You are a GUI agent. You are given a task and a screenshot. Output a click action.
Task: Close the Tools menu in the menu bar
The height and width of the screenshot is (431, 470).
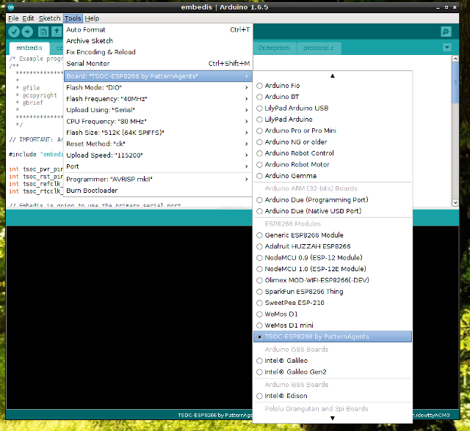pyautogui.click(x=73, y=18)
